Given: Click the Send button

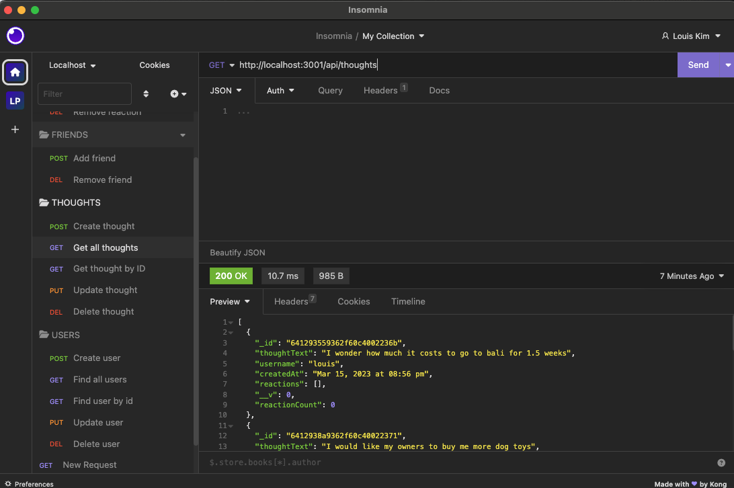Looking at the screenshot, I should pos(699,65).
